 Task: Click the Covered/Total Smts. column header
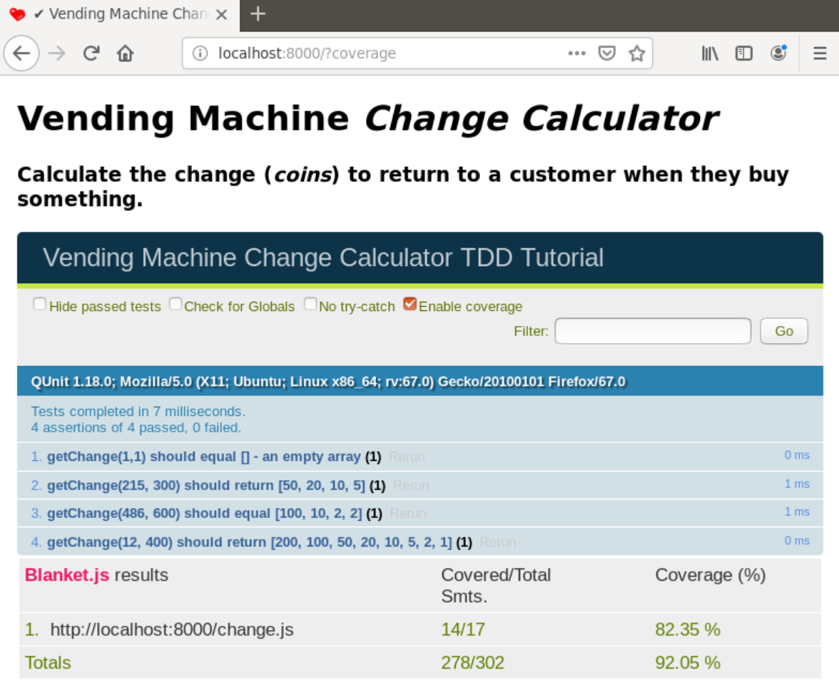495,585
